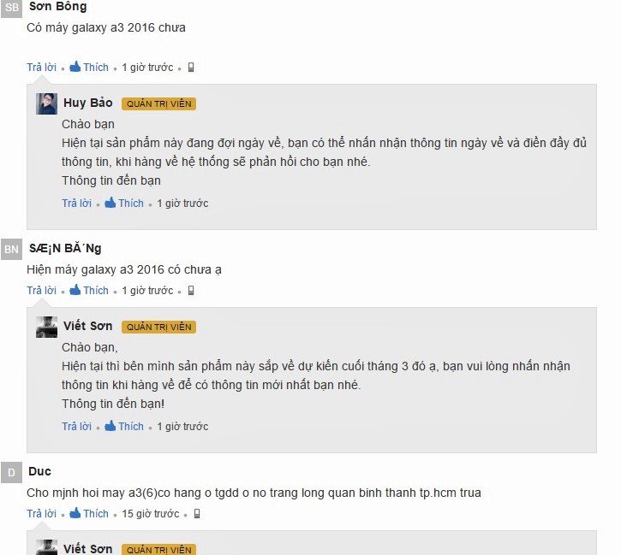
Task: Like Viết Sơn's 'cuối tháng 3' reply
Action: point(124,426)
